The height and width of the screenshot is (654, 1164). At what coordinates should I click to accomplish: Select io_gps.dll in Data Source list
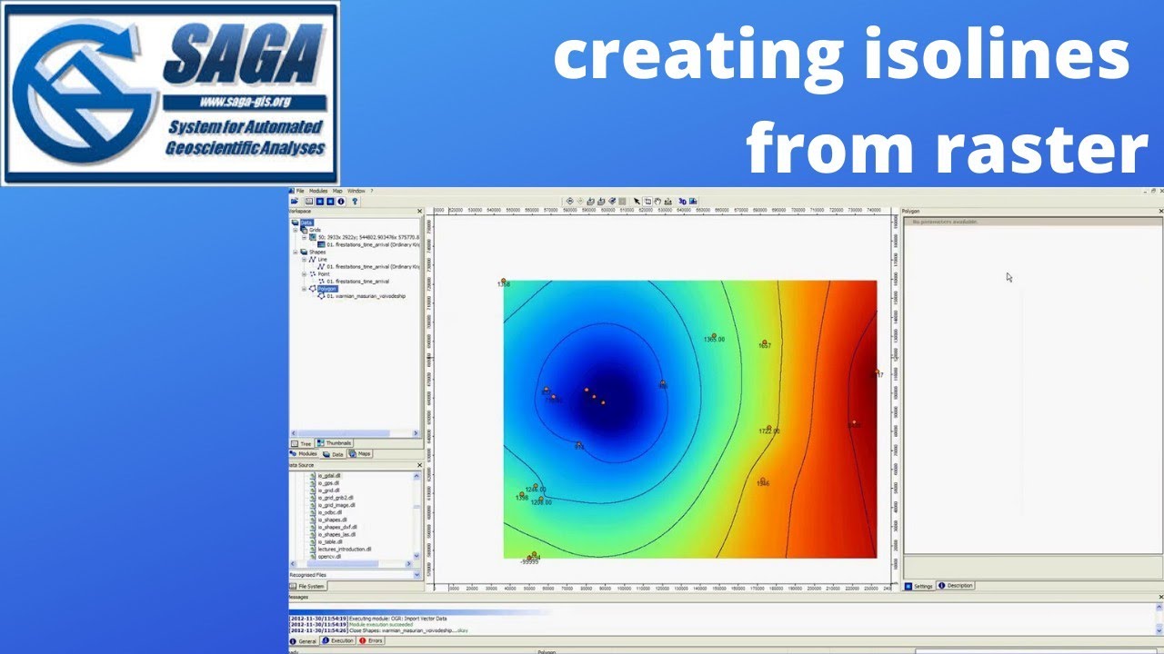(328, 483)
